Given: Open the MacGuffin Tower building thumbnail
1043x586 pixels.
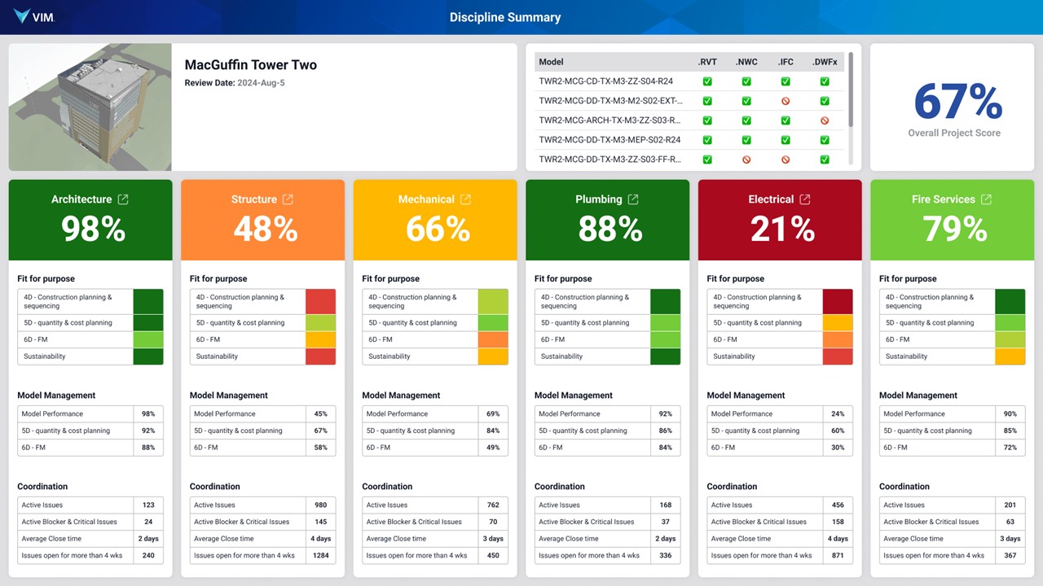Looking at the screenshot, I should (x=90, y=107).
